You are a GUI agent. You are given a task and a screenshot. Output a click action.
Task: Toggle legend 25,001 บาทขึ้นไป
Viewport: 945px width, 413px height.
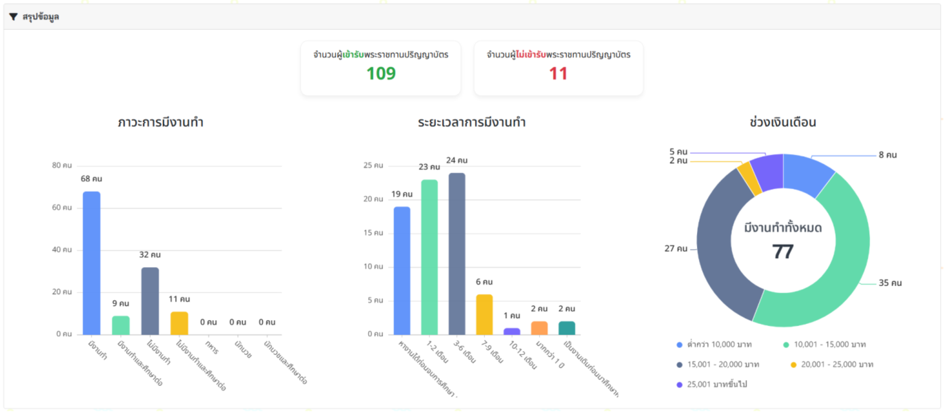pyautogui.click(x=712, y=385)
